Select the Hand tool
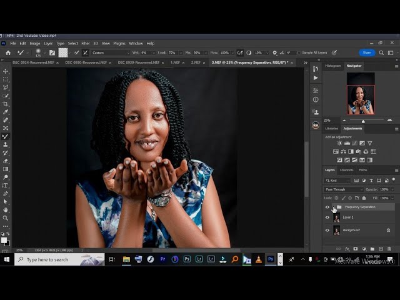The width and height of the screenshot is (400, 300). point(6,210)
